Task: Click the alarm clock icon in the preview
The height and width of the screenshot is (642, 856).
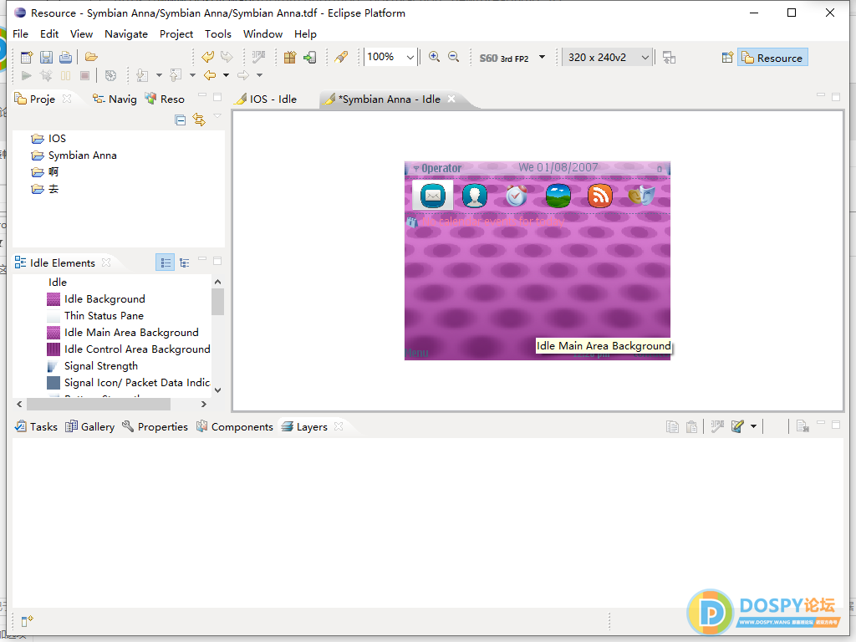Action: click(516, 196)
